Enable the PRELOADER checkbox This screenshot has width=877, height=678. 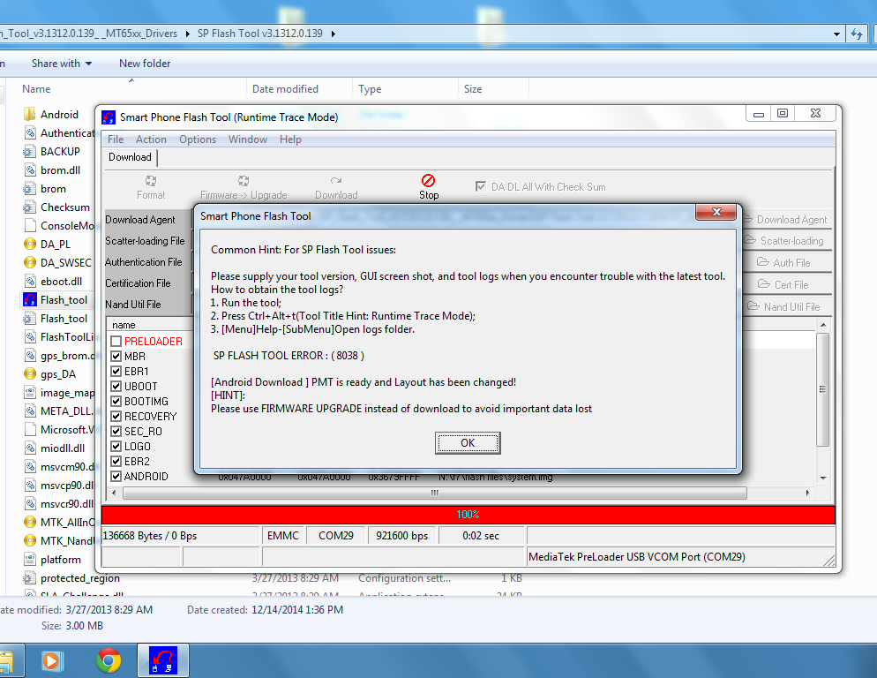[116, 341]
